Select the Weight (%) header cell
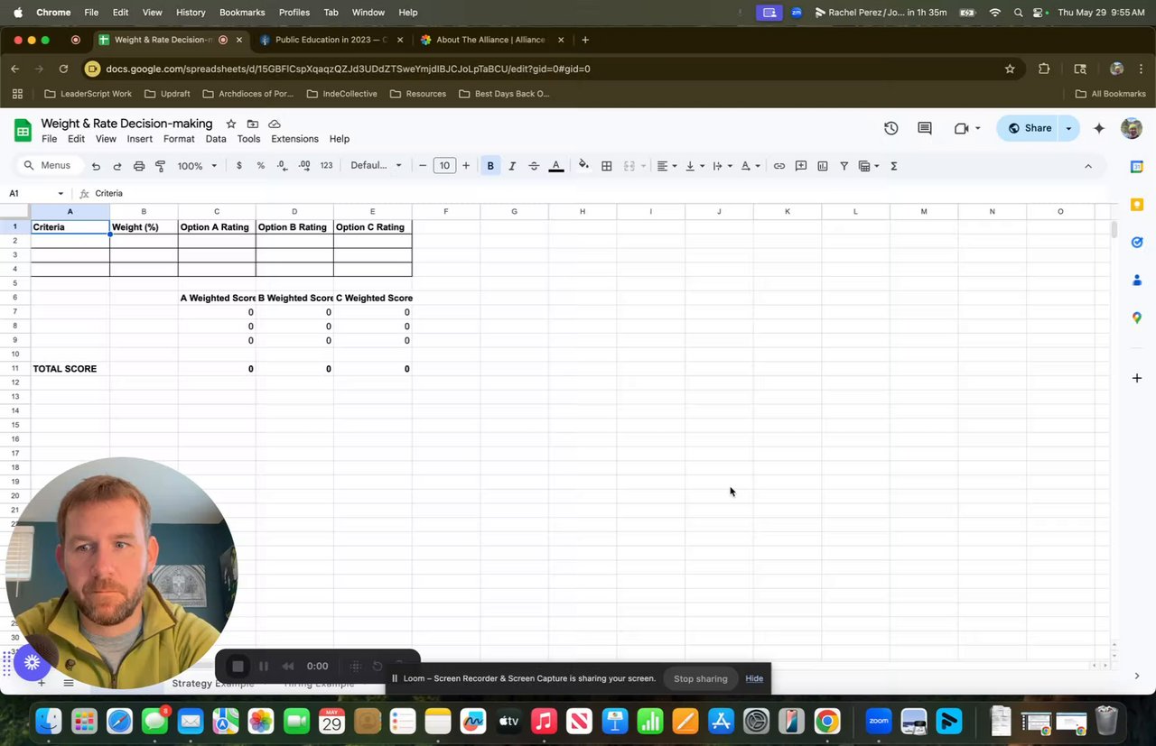Image resolution: width=1156 pixels, height=746 pixels. click(x=144, y=227)
